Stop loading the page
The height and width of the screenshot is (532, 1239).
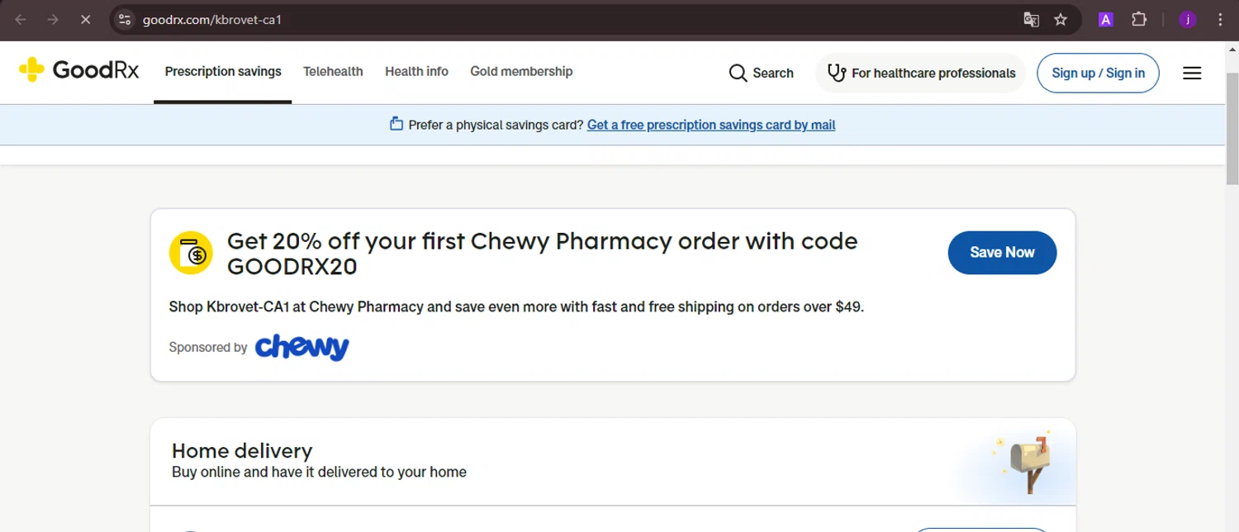coord(85,20)
